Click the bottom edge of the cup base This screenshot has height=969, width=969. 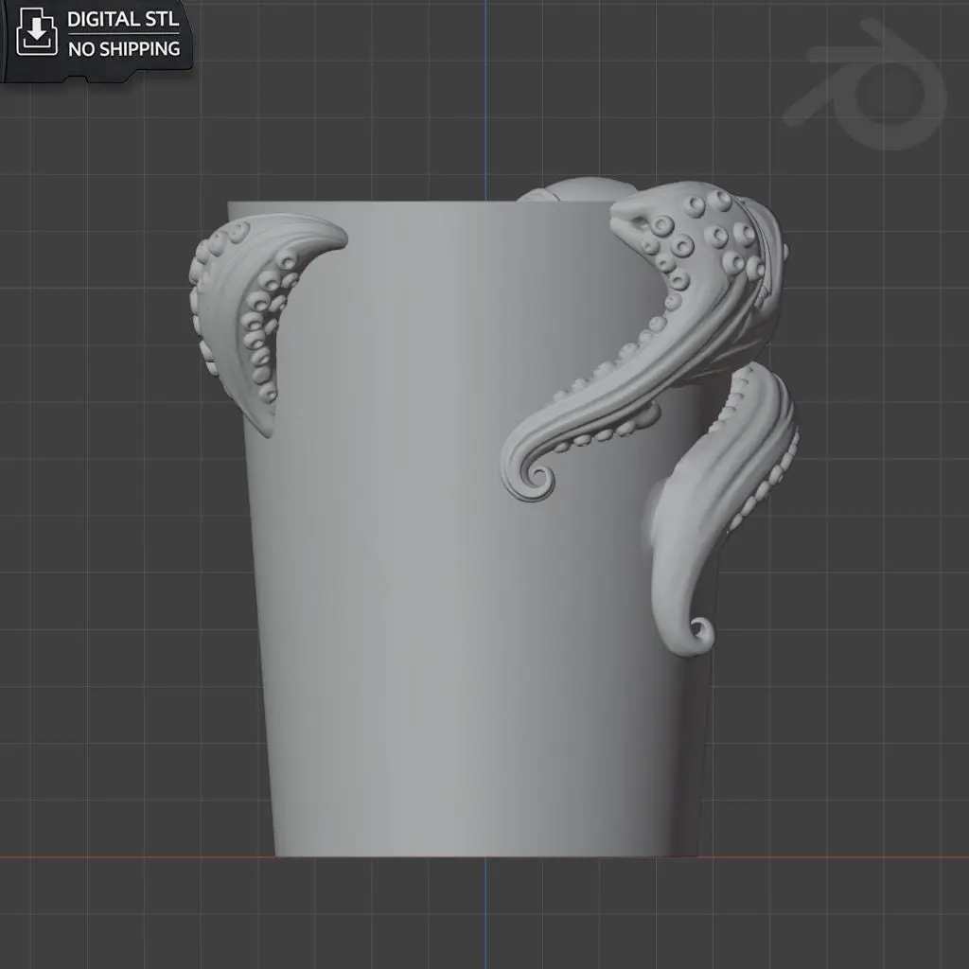tap(485, 855)
